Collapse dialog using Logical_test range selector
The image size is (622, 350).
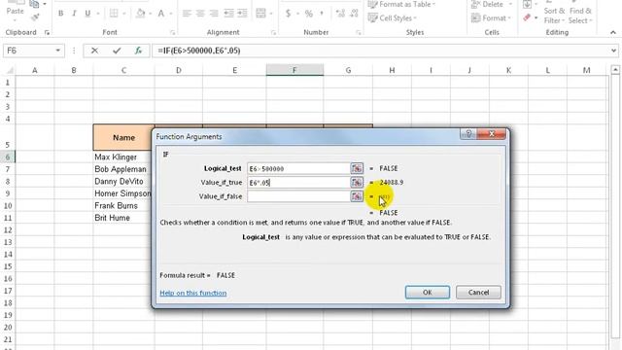(357, 168)
